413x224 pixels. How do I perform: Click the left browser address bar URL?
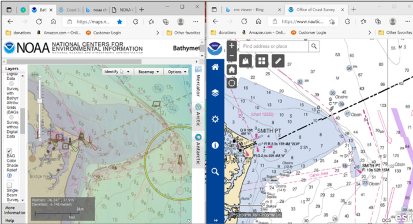pos(93,21)
